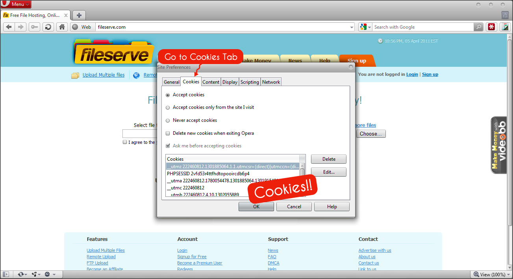The width and height of the screenshot is (513, 279).
Task: Check the I agree checkbox on page
Action: pyautogui.click(x=125, y=142)
